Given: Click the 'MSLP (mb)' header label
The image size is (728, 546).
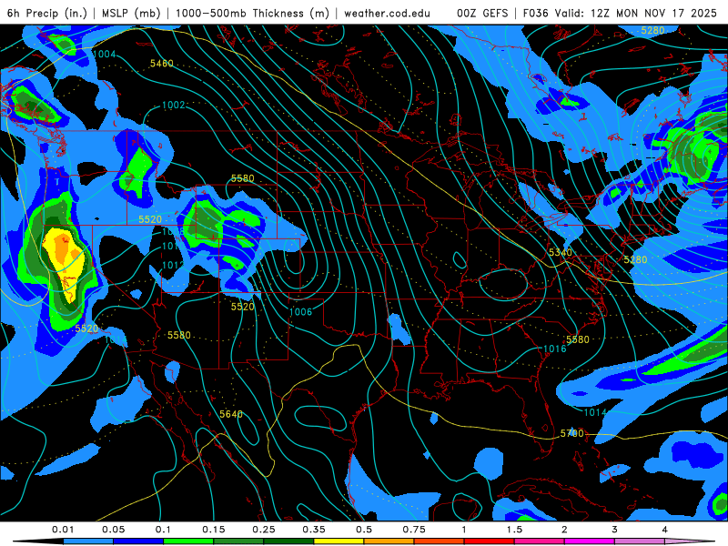Looking at the screenshot, I should click(131, 13).
